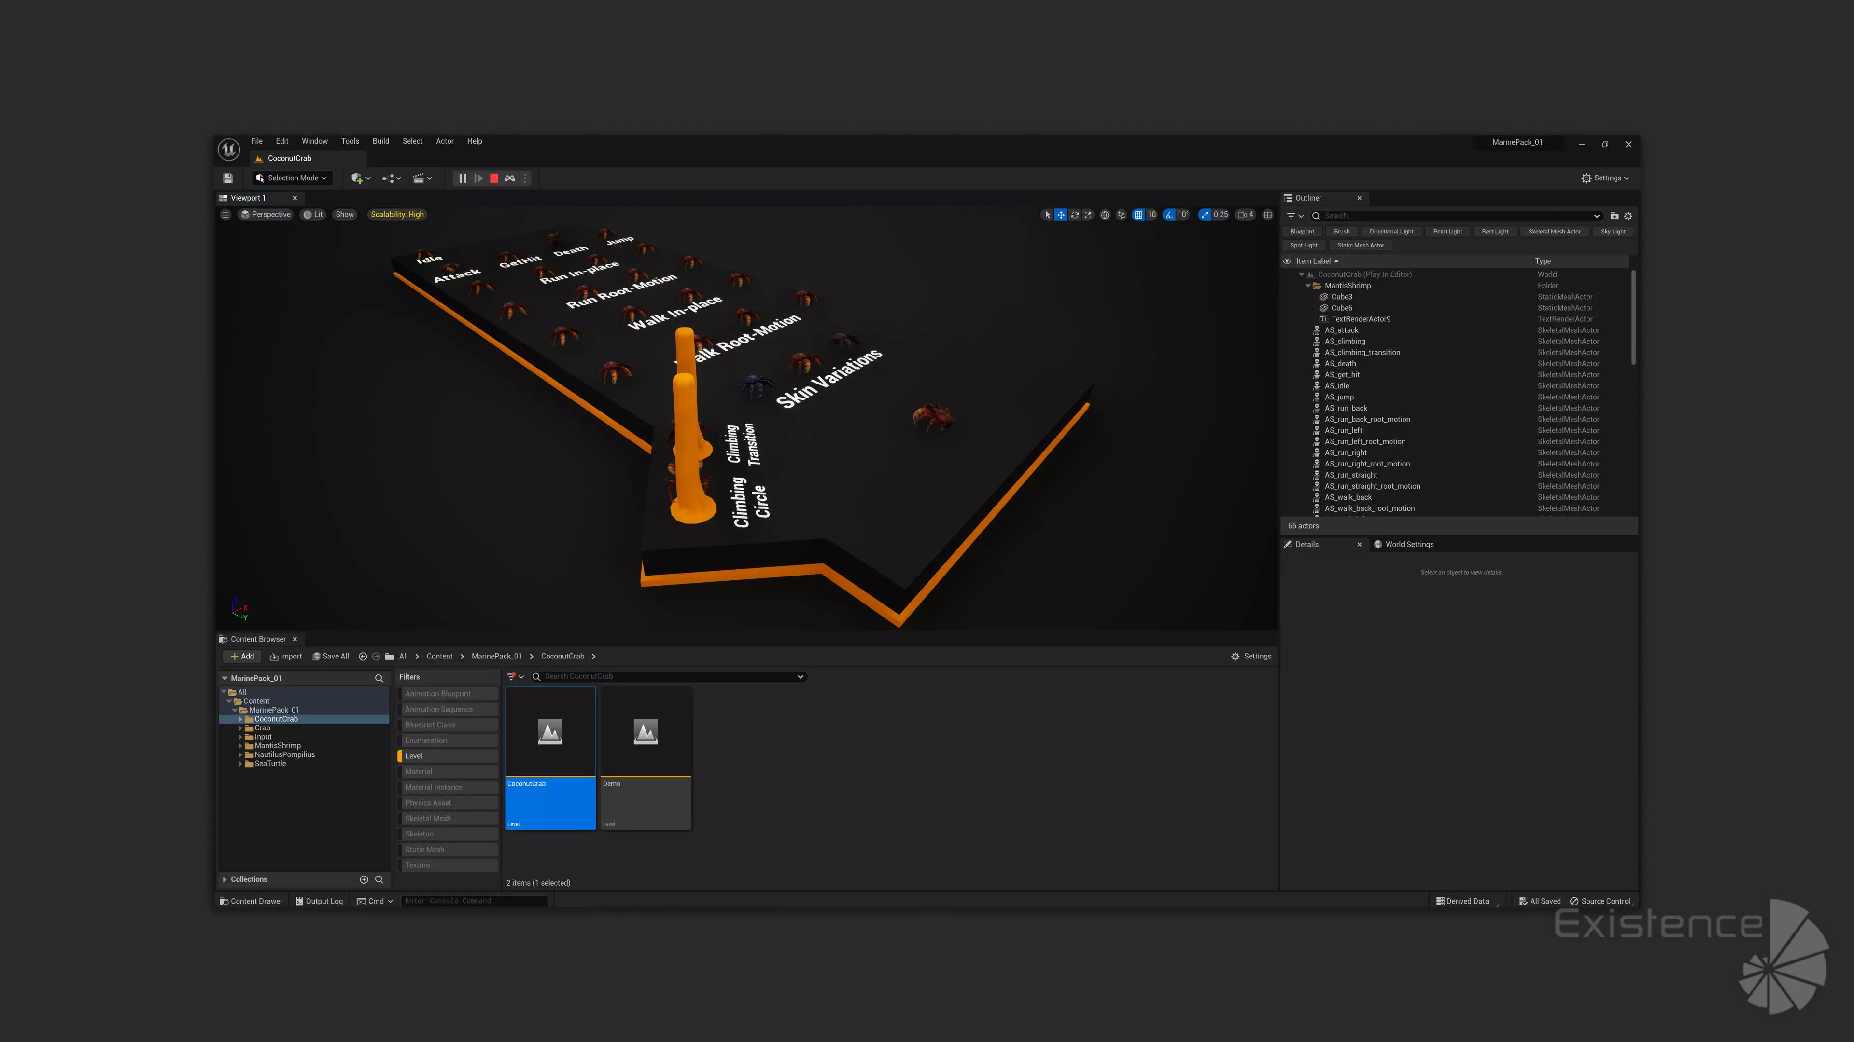The width and height of the screenshot is (1854, 1042).
Task: Click the surface snapping icon
Action: pyautogui.click(x=1121, y=214)
